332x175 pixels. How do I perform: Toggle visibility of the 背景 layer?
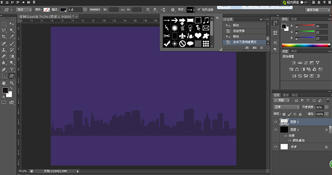276,147
